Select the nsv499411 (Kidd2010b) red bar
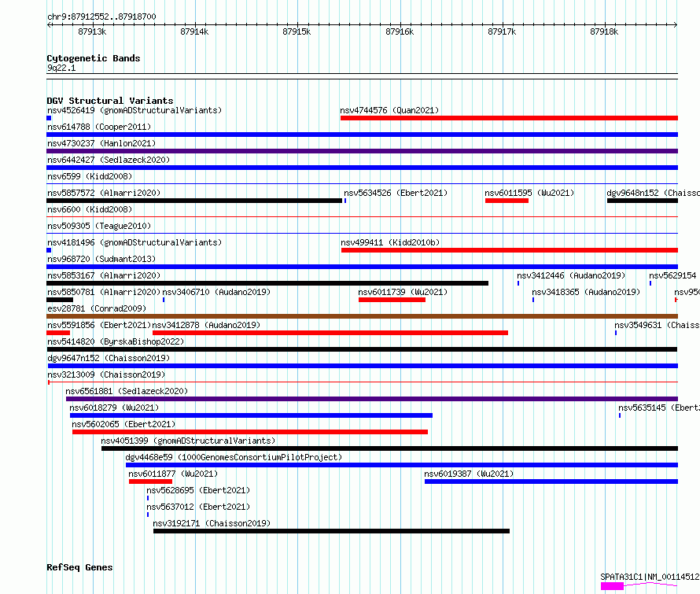 [510, 250]
